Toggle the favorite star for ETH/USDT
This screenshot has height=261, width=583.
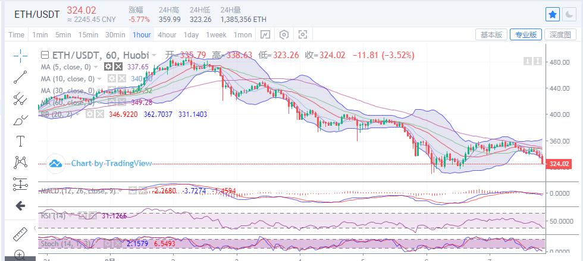tap(553, 14)
